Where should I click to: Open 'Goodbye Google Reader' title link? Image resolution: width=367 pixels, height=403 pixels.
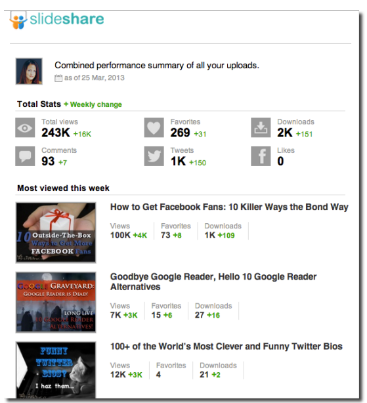(x=213, y=282)
